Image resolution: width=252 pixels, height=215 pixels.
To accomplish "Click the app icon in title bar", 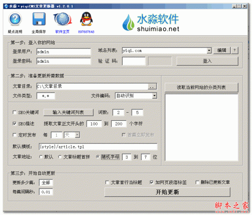I will click(x=6, y=6).
